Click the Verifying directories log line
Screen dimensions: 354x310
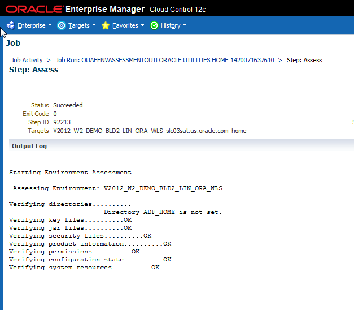coord(70,204)
